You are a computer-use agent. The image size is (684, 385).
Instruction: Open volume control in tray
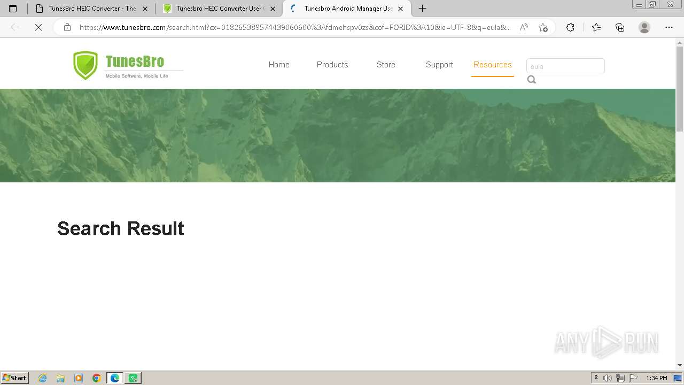coord(608,378)
